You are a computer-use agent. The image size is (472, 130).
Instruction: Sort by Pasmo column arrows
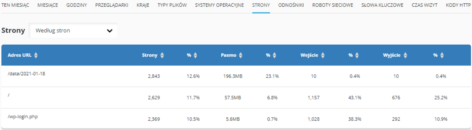click(x=241, y=55)
